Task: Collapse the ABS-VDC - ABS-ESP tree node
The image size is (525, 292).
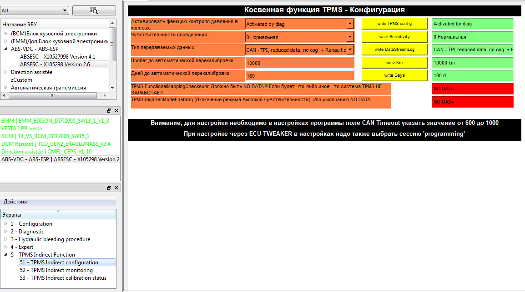Action: click(6, 49)
